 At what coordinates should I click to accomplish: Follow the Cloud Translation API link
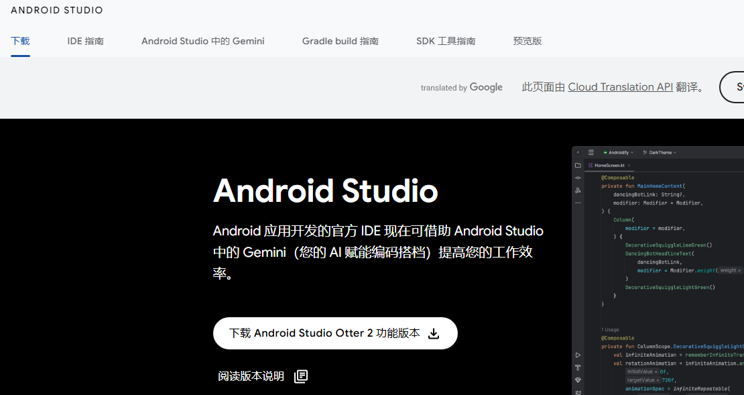[x=620, y=87]
